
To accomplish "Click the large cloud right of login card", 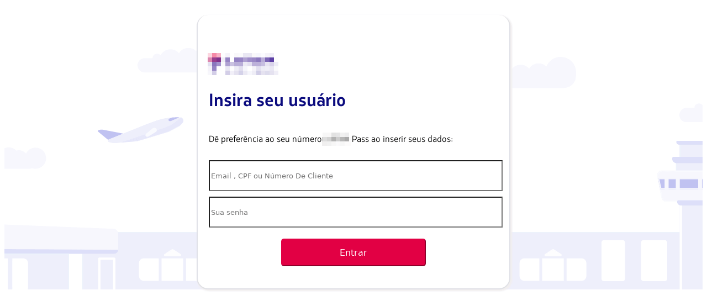I will [543, 72].
